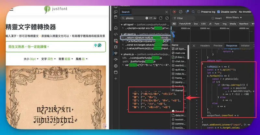Select the Response tab
Screen dimensions: 260x135
point(232,46)
